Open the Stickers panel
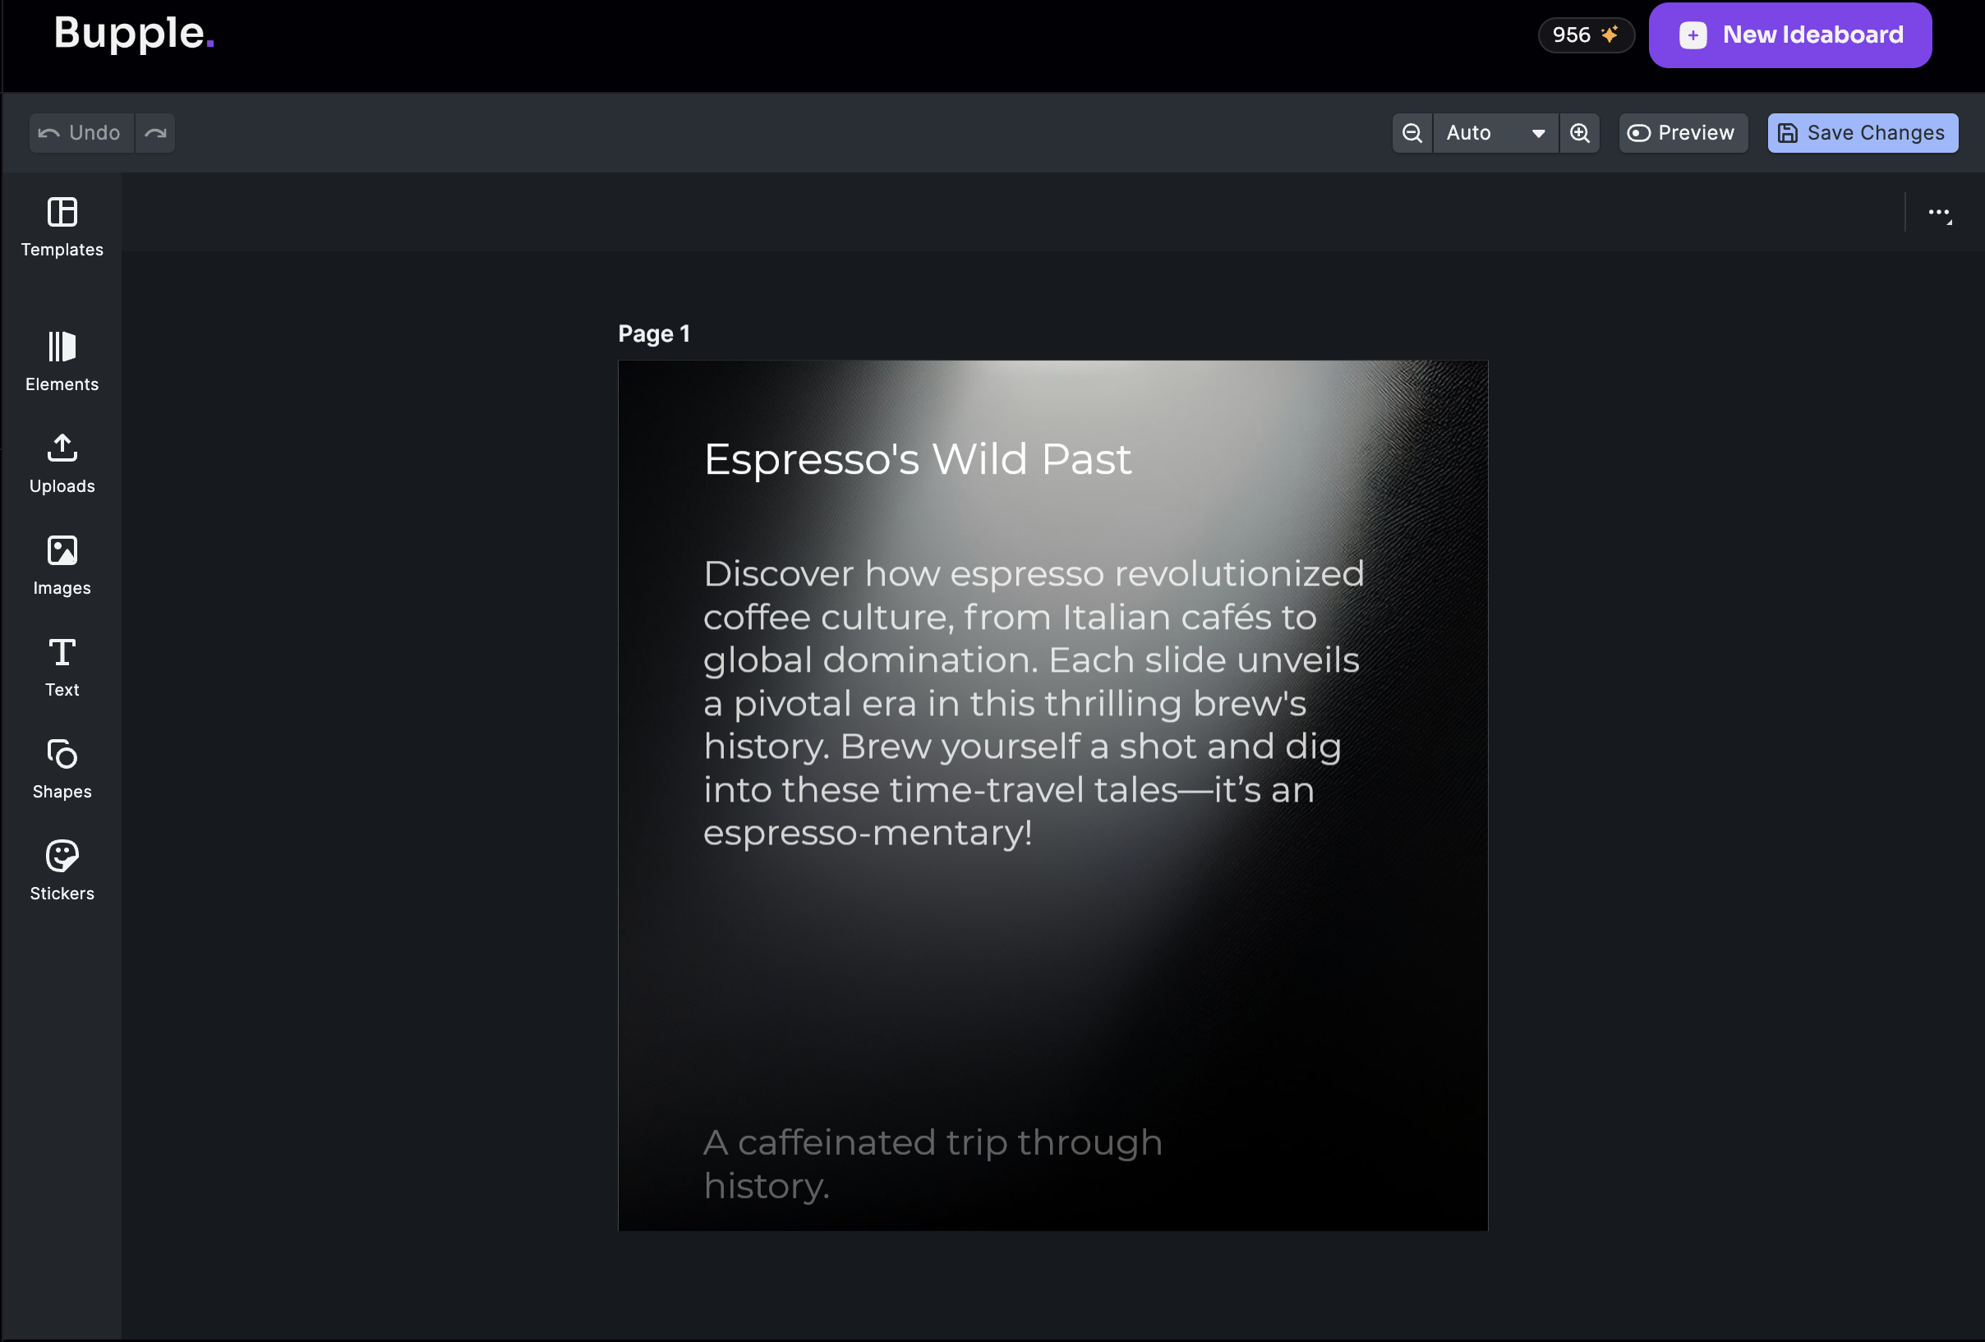Image resolution: width=1985 pixels, height=1342 pixels. pos(62,870)
